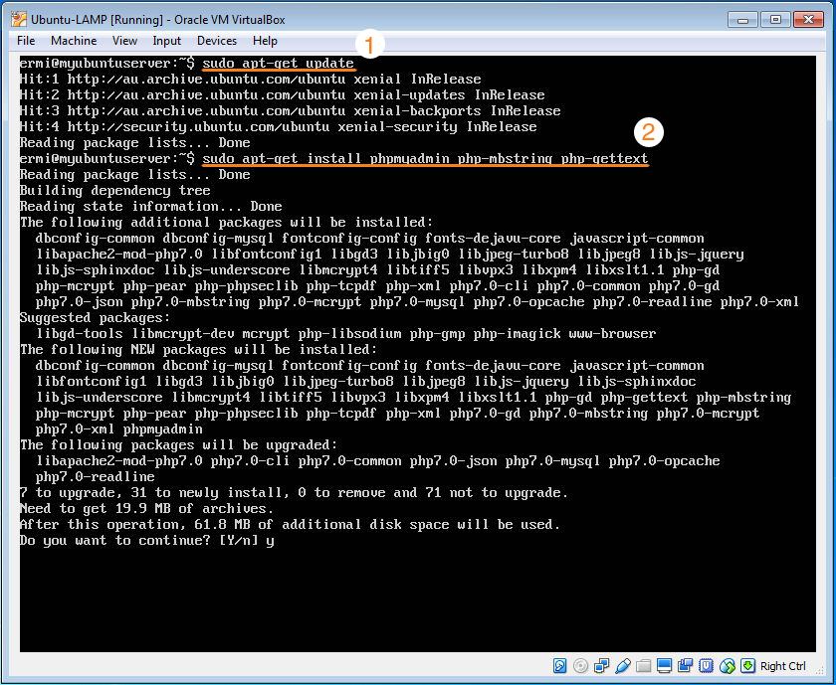Click the 'Hit:4 http://security.ubuntu.com' line
The width and height of the screenshot is (836, 685).
[x=278, y=126]
